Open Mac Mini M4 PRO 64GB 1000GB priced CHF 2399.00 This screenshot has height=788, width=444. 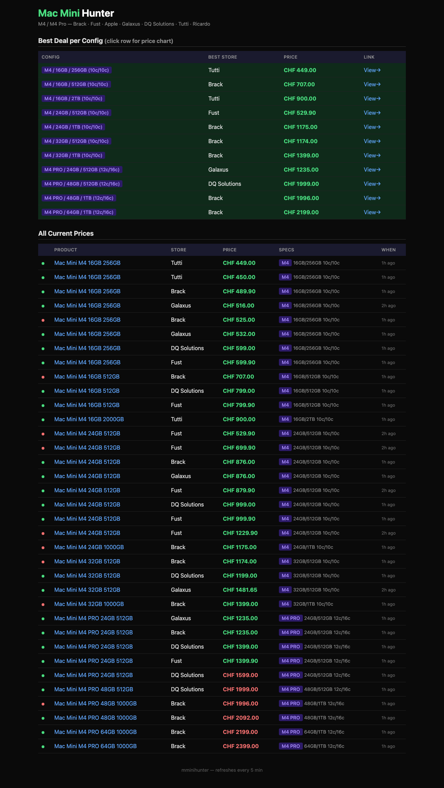[x=95, y=746]
